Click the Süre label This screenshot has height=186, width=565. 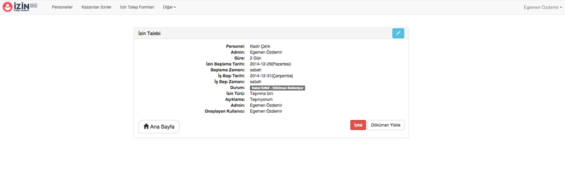pos(239,58)
